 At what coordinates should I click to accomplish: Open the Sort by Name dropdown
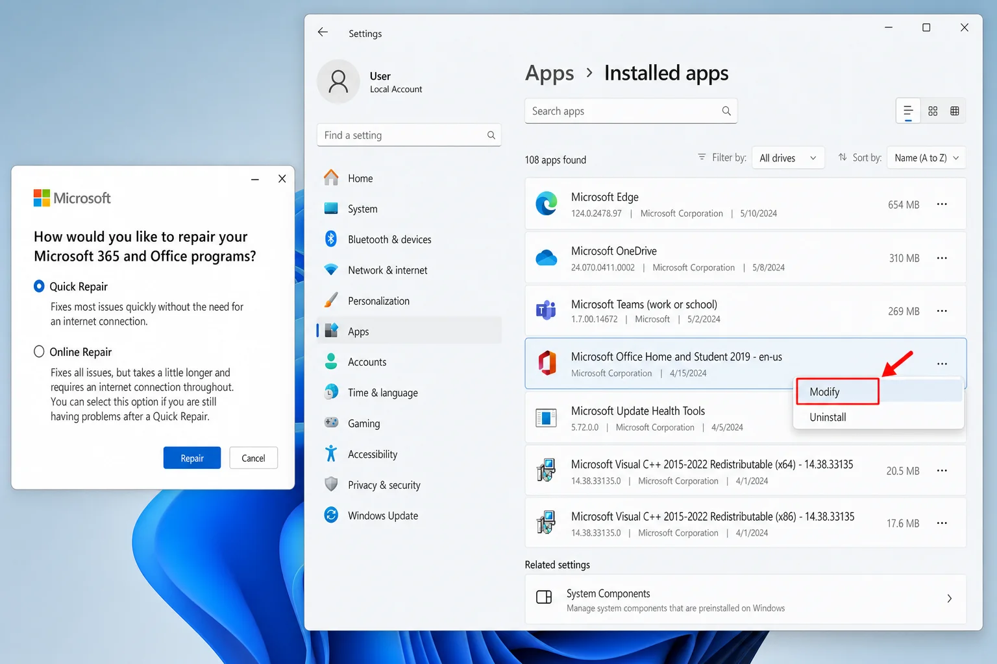point(926,158)
